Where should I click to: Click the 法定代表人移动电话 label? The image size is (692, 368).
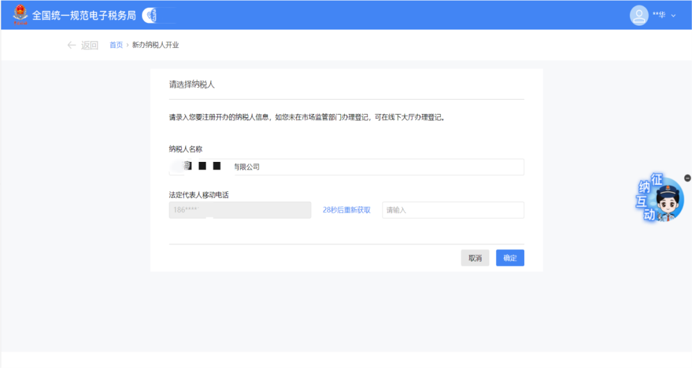coord(199,195)
